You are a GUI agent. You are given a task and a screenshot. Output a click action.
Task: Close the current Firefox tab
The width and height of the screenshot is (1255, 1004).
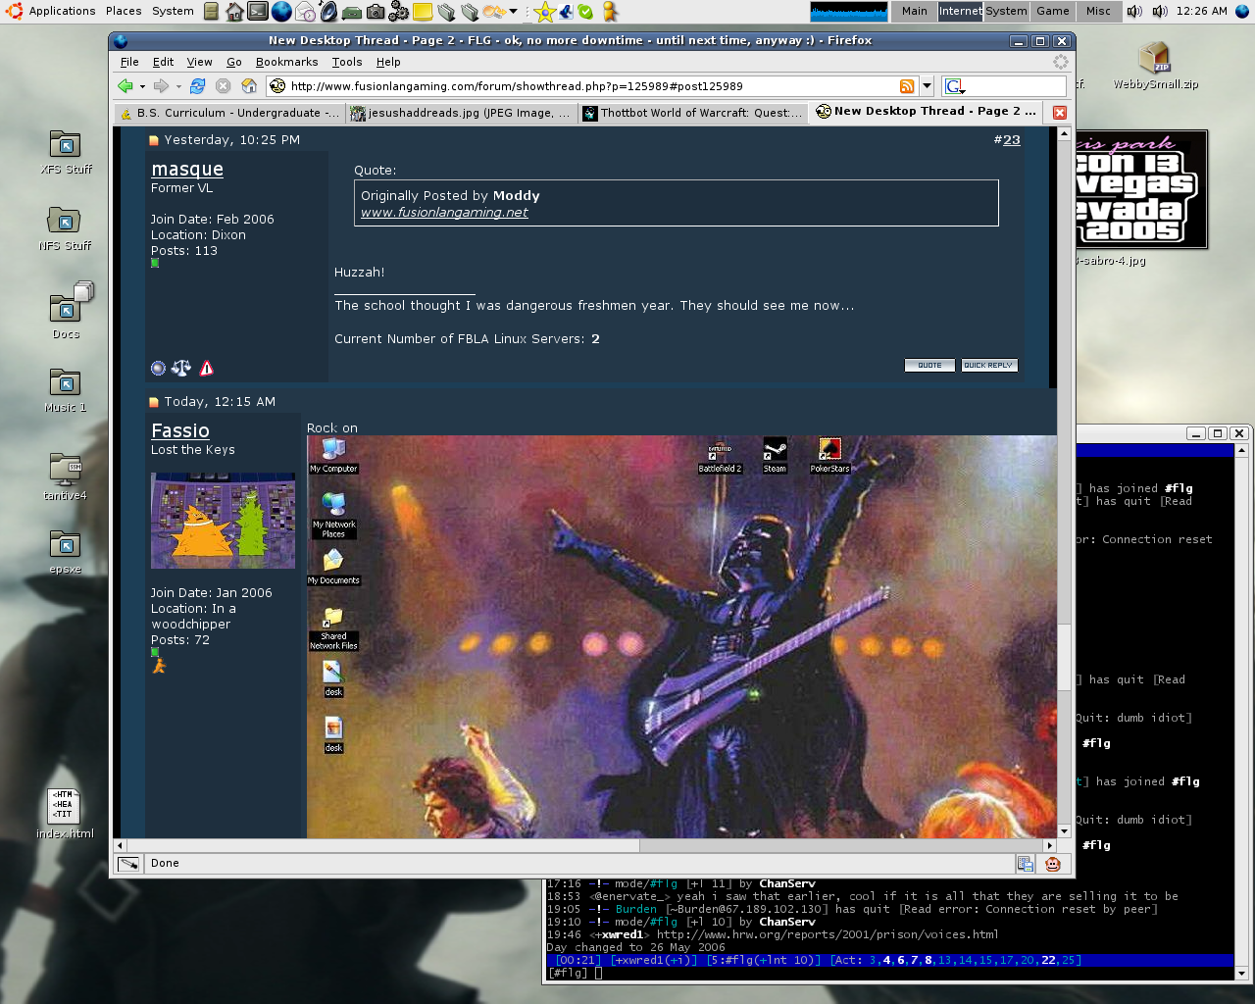[x=1060, y=113]
